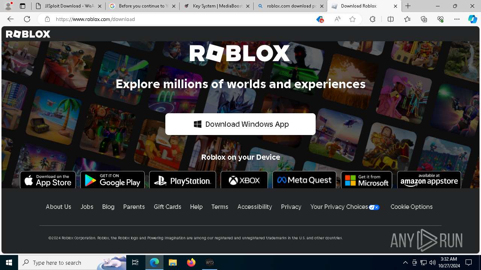The height and width of the screenshot is (270, 481).
Task: Click Download Windows App button
Action: click(x=240, y=124)
